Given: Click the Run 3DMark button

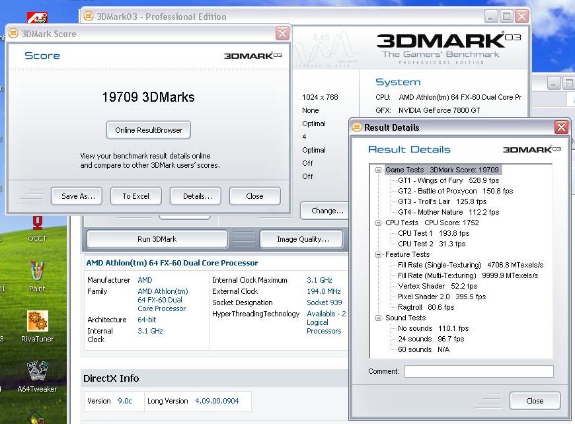Looking at the screenshot, I should click(x=157, y=239).
